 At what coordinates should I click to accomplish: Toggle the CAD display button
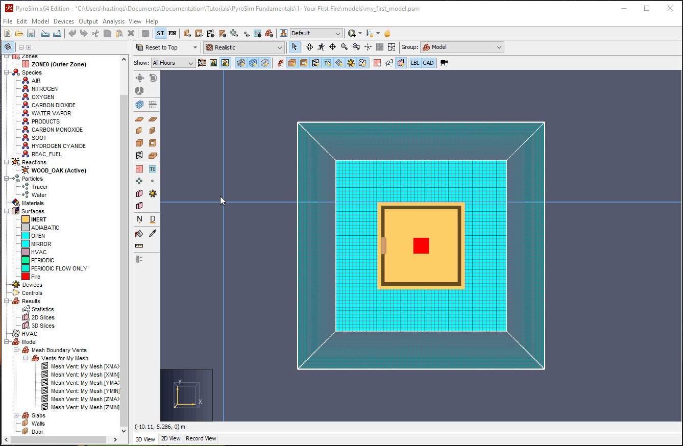click(x=428, y=63)
